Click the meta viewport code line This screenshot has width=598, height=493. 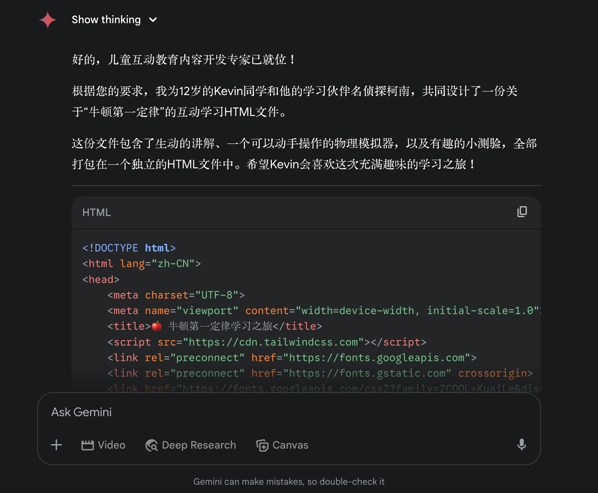(324, 310)
